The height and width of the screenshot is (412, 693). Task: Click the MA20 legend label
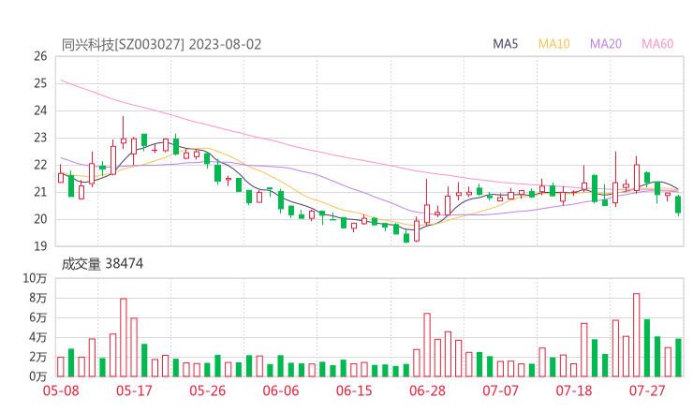606,44
